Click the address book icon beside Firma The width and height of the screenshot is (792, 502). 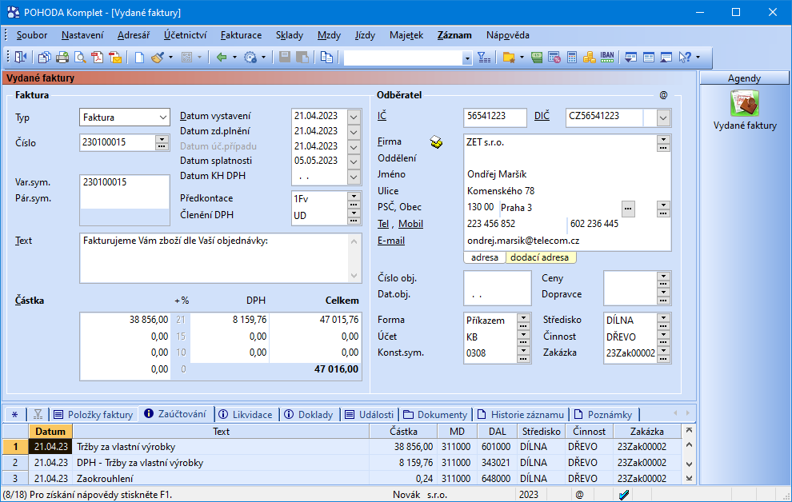pos(437,142)
